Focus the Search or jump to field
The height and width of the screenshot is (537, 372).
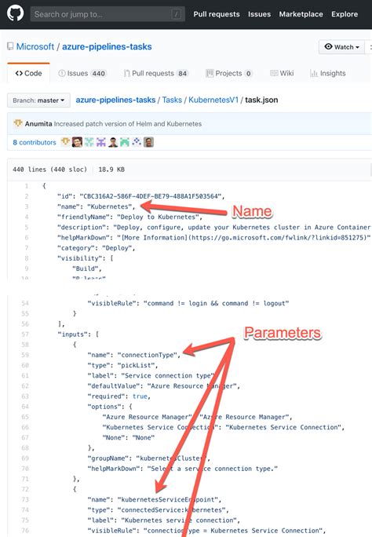pyautogui.click(x=108, y=14)
